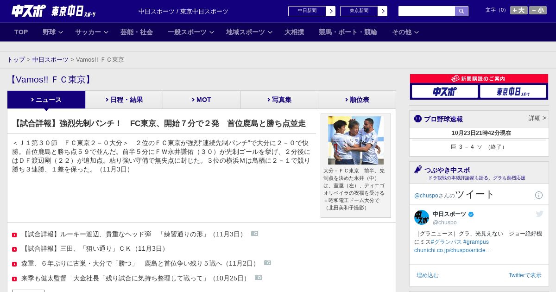Open article 来季も健太監督

(x=135, y=279)
